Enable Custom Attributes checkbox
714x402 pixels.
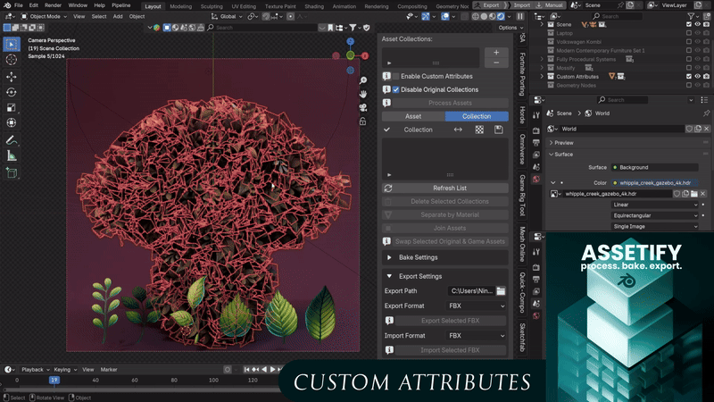click(395, 77)
